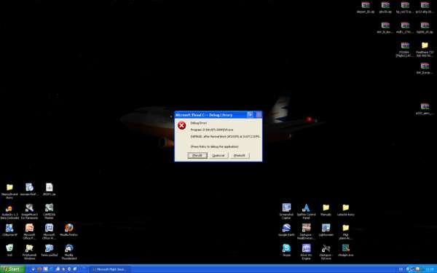The width and height of the screenshot is (437, 273).
Task: Select the Screenshot Captor desktop icon
Action: (286, 211)
